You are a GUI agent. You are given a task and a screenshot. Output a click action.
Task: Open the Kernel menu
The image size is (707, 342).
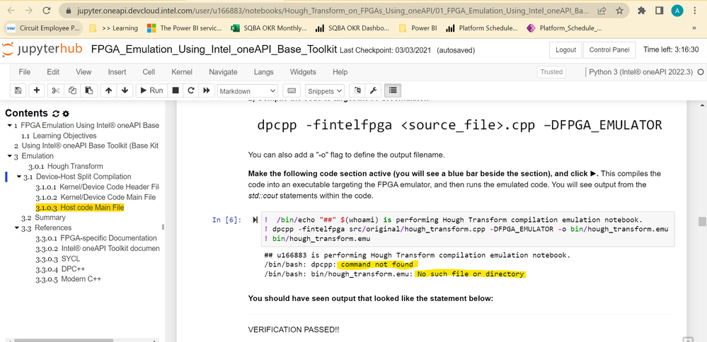tap(182, 72)
